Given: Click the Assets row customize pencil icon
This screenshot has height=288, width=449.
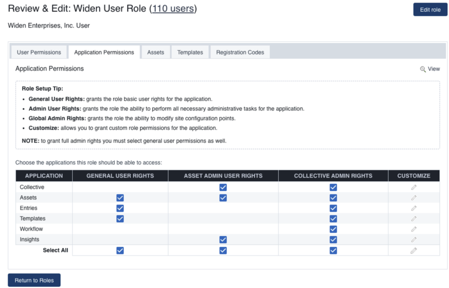Looking at the screenshot, I should pos(413,198).
